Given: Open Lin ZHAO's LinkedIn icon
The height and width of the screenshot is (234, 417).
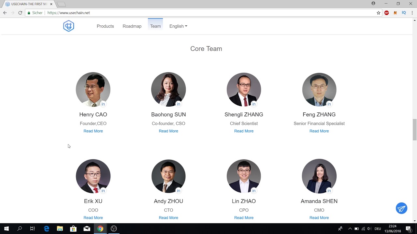Looking at the screenshot, I should click(x=254, y=191).
